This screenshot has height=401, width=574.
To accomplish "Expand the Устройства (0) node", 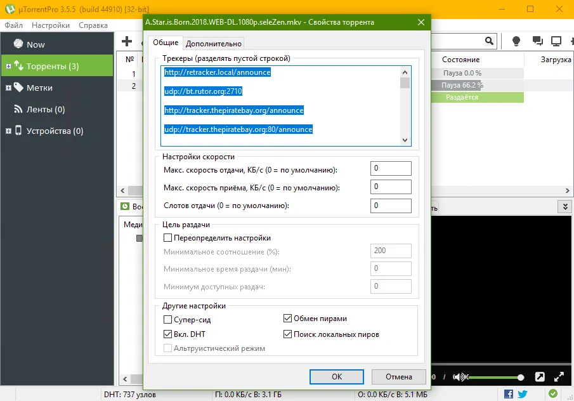I will click(8, 131).
